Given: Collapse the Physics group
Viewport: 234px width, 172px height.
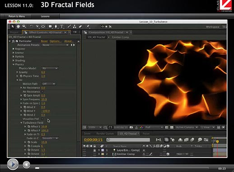Looking at the screenshot, I should (x=14, y=64).
